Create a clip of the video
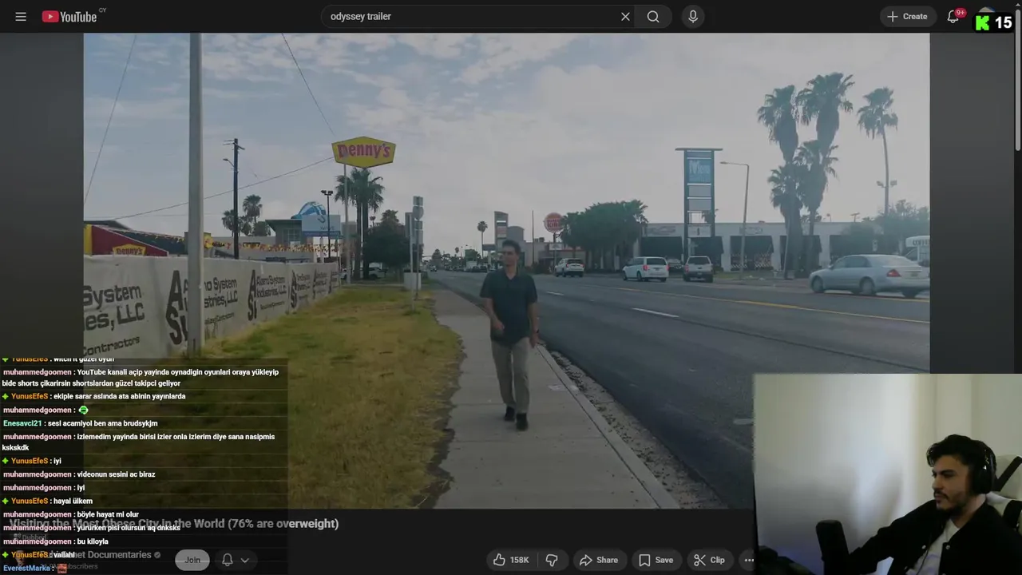 [x=709, y=560]
